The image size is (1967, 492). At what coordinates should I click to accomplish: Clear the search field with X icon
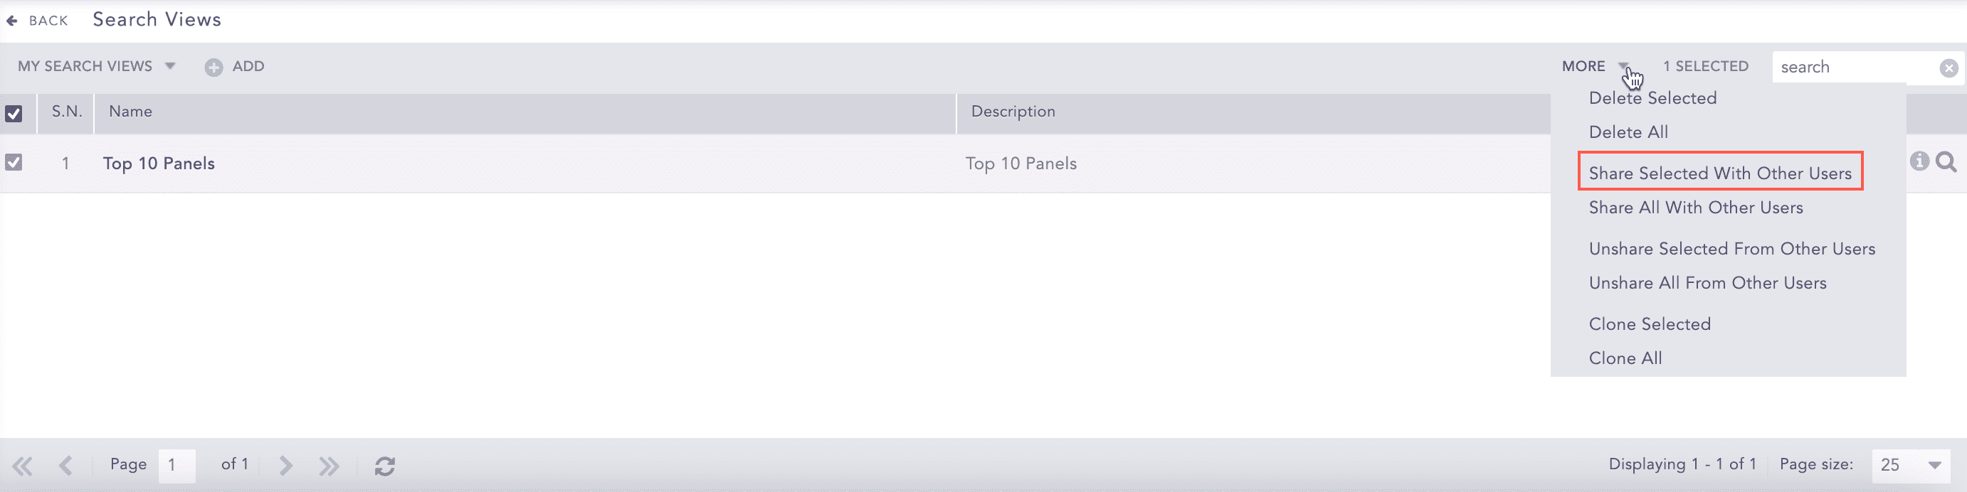click(1948, 68)
